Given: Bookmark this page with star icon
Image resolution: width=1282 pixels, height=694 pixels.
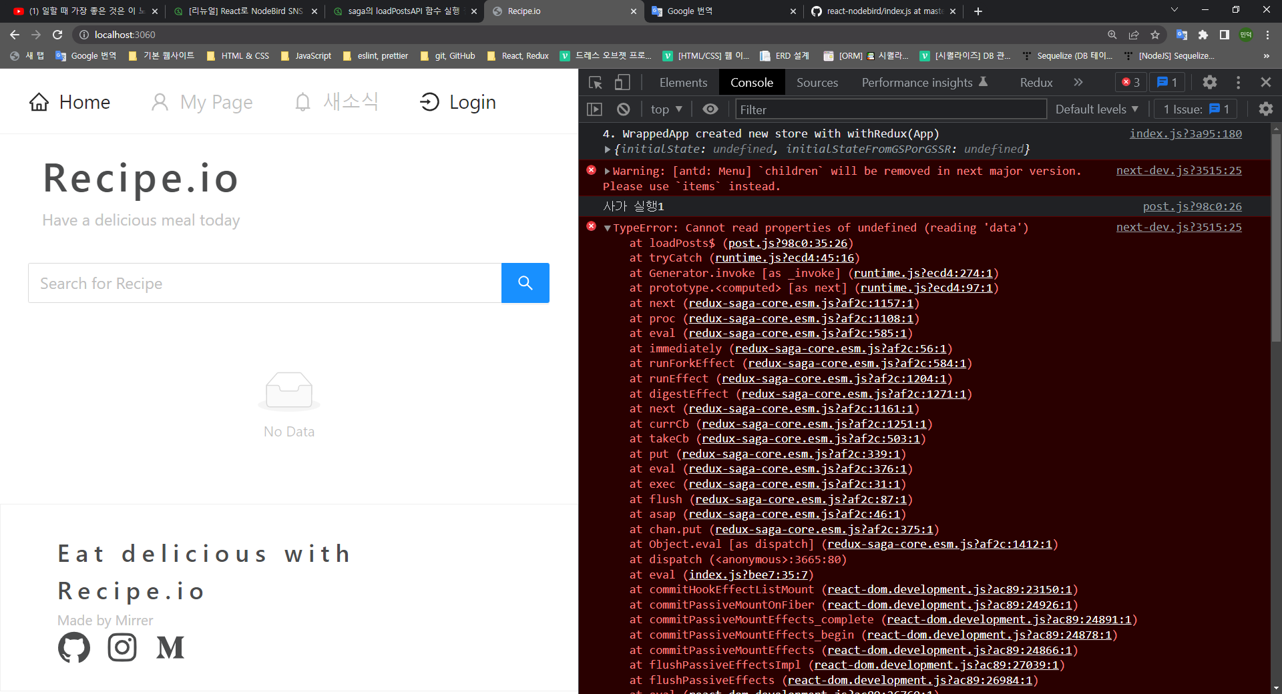Looking at the screenshot, I should [x=1155, y=35].
